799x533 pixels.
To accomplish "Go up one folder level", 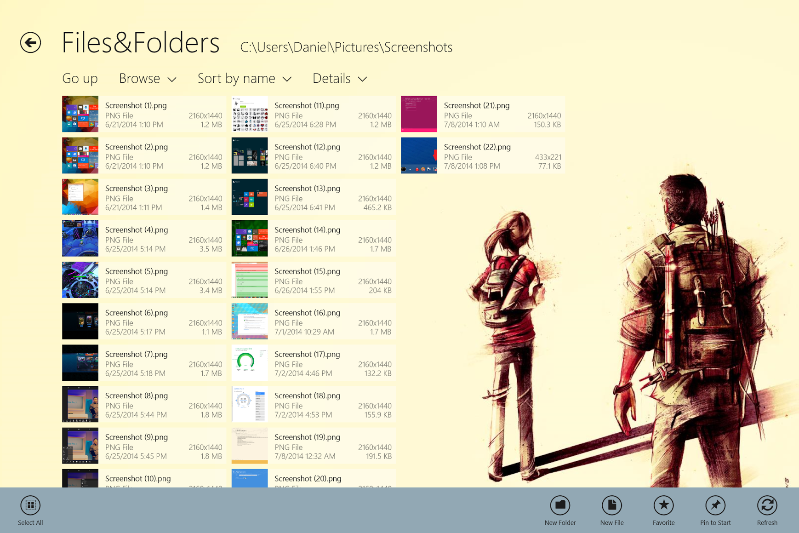I will (x=80, y=79).
